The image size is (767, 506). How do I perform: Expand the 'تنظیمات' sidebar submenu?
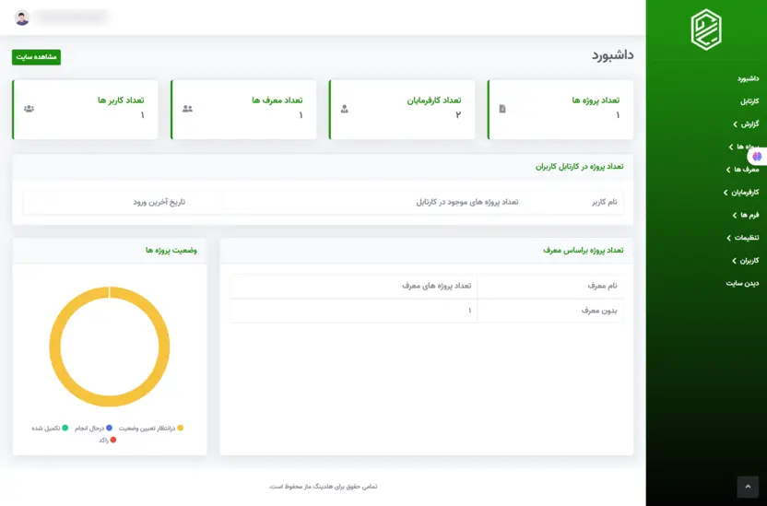[741, 238]
